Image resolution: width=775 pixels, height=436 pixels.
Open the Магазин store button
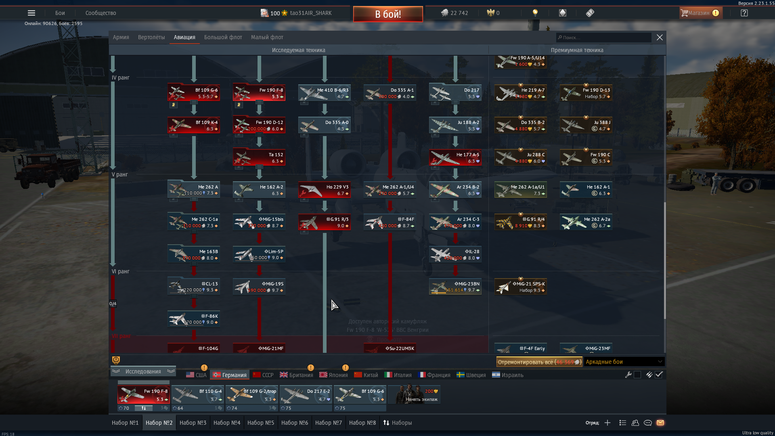click(700, 13)
